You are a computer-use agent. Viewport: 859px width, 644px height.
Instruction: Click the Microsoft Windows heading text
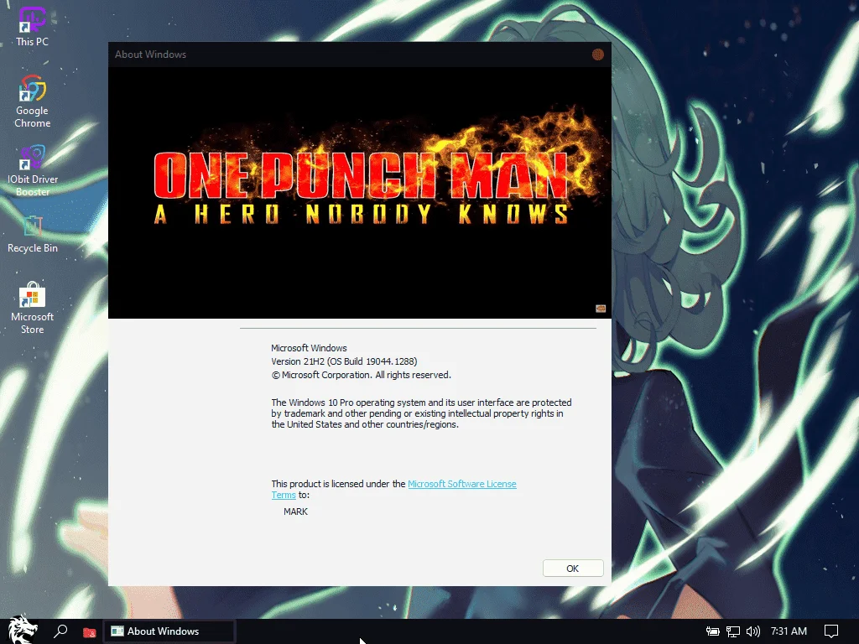pos(309,348)
